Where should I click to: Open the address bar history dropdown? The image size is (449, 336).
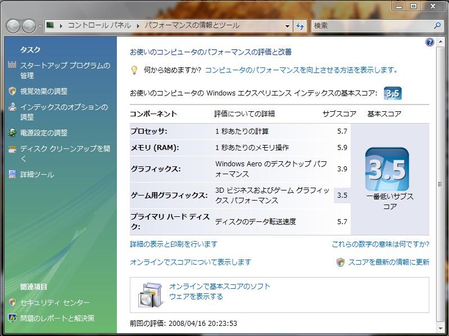click(x=287, y=26)
